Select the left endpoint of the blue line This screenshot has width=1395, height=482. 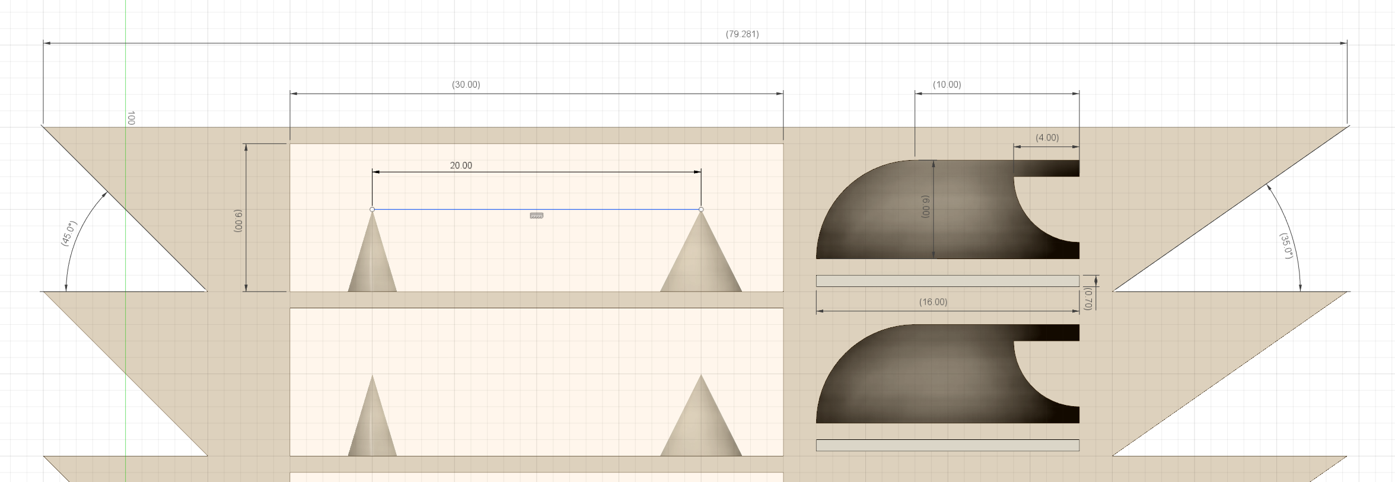click(x=372, y=209)
